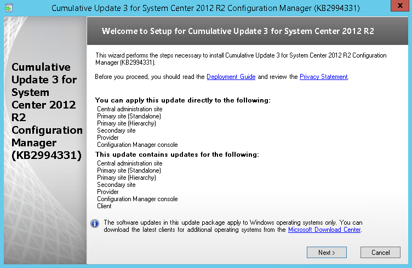The height and width of the screenshot is (268, 412).
Task: Click the blue information icon
Action: pos(95,224)
